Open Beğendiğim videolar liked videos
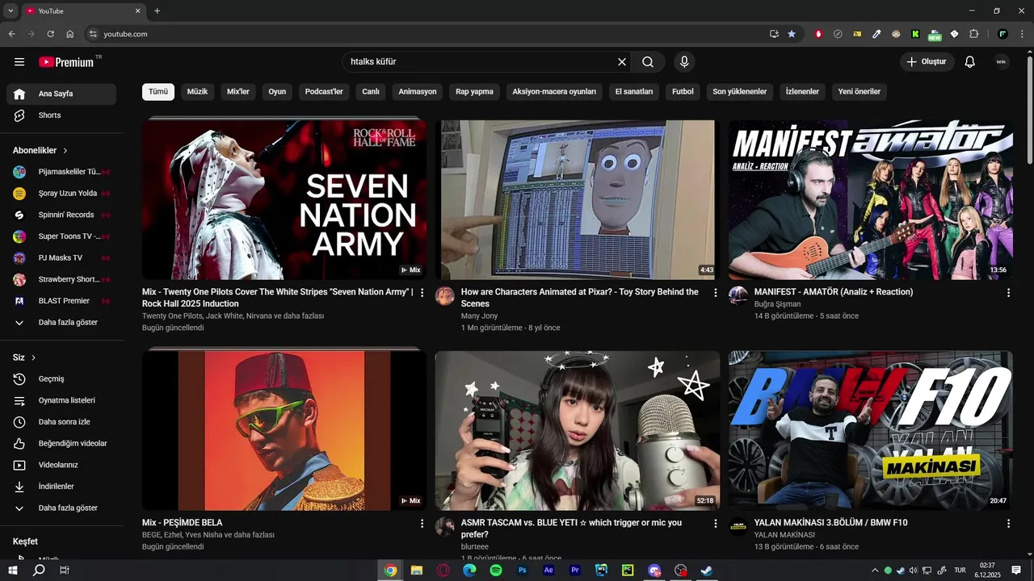1034x581 pixels. tap(61, 444)
